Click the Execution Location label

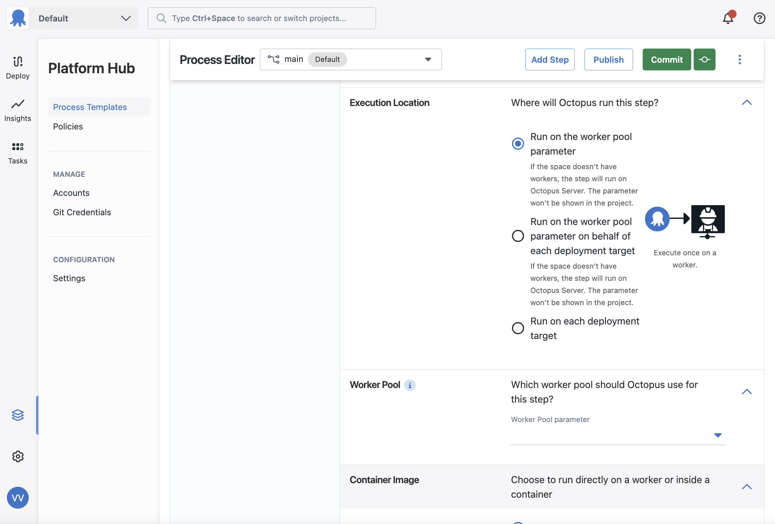pos(389,103)
